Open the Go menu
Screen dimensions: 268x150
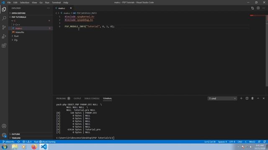tap(41, 2)
